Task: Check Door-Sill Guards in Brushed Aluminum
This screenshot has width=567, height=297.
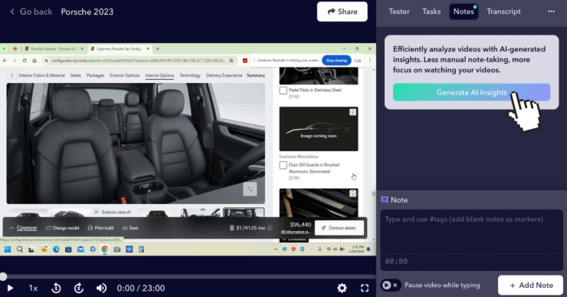Action: (x=283, y=165)
